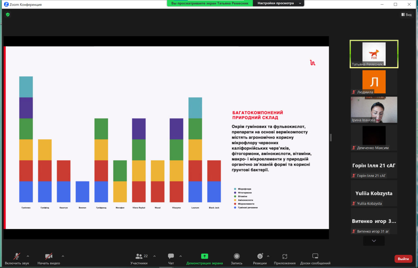
Task: Start recording with Запись
Action: pos(237,259)
